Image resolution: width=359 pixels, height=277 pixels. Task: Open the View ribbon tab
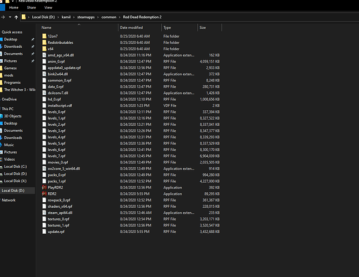(x=48, y=8)
